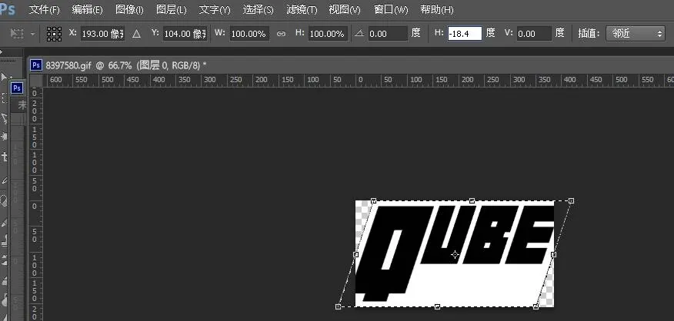The height and width of the screenshot is (321, 674).
Task: Click the Photoshop Ps logo
Action: pos(7,9)
